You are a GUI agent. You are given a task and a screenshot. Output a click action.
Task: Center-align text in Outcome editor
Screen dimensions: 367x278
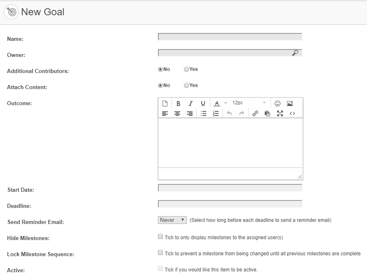tap(177, 113)
